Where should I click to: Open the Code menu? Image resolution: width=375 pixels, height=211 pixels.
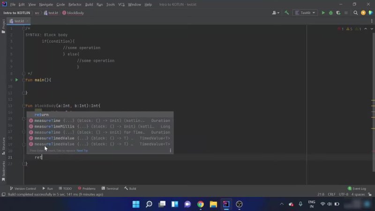(60, 5)
